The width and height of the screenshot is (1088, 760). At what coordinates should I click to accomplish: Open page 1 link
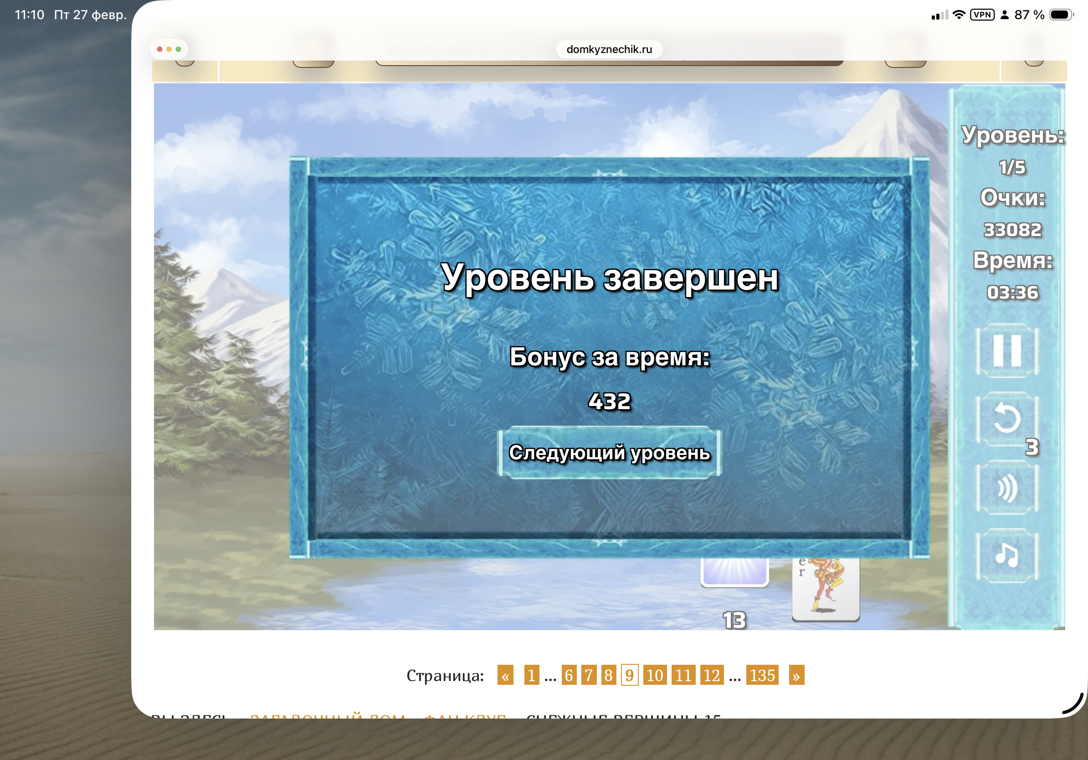(x=531, y=675)
